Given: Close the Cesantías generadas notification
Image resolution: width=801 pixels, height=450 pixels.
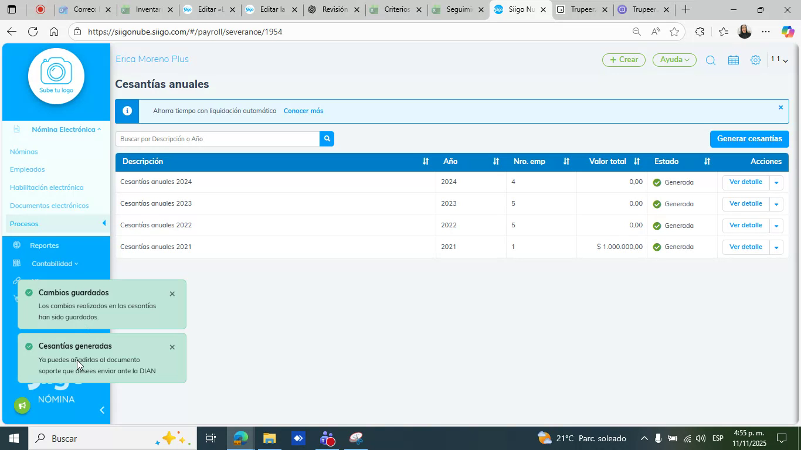Looking at the screenshot, I should point(172,347).
